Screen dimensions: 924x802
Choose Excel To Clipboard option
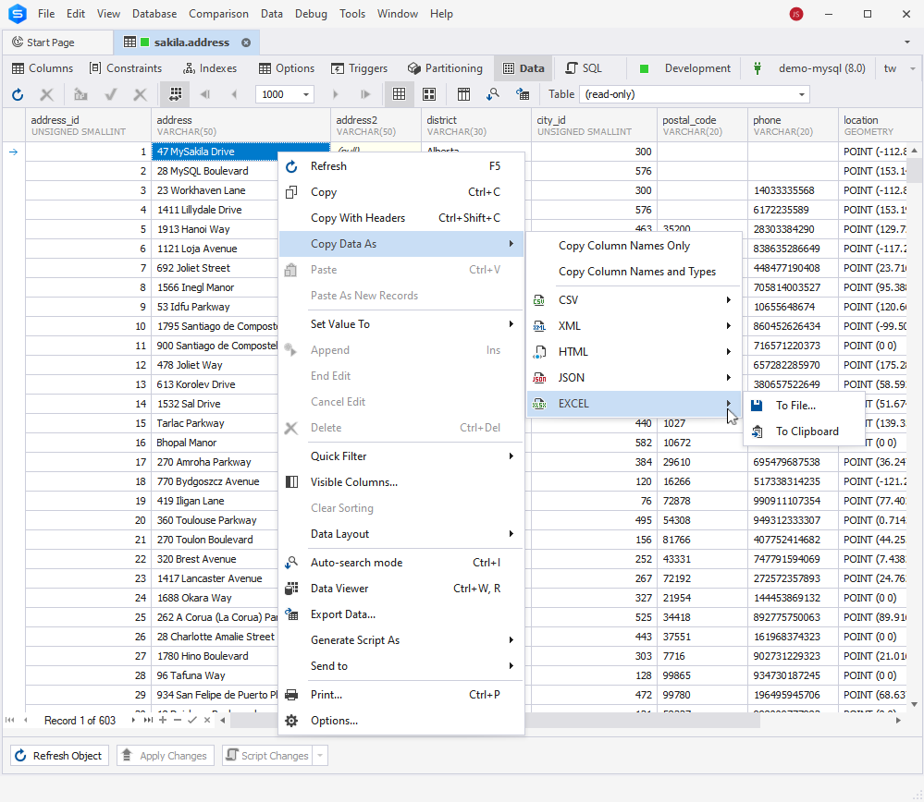pos(805,431)
